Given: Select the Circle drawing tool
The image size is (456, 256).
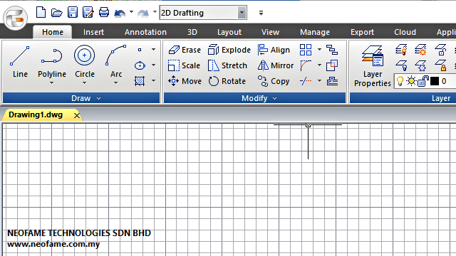Looking at the screenshot, I should (x=84, y=62).
